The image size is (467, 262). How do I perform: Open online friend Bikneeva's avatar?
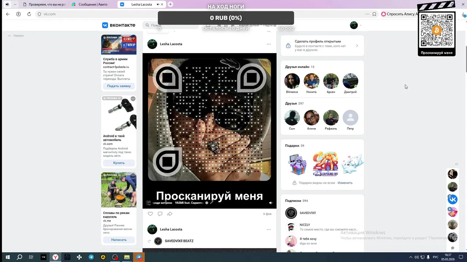click(292, 81)
